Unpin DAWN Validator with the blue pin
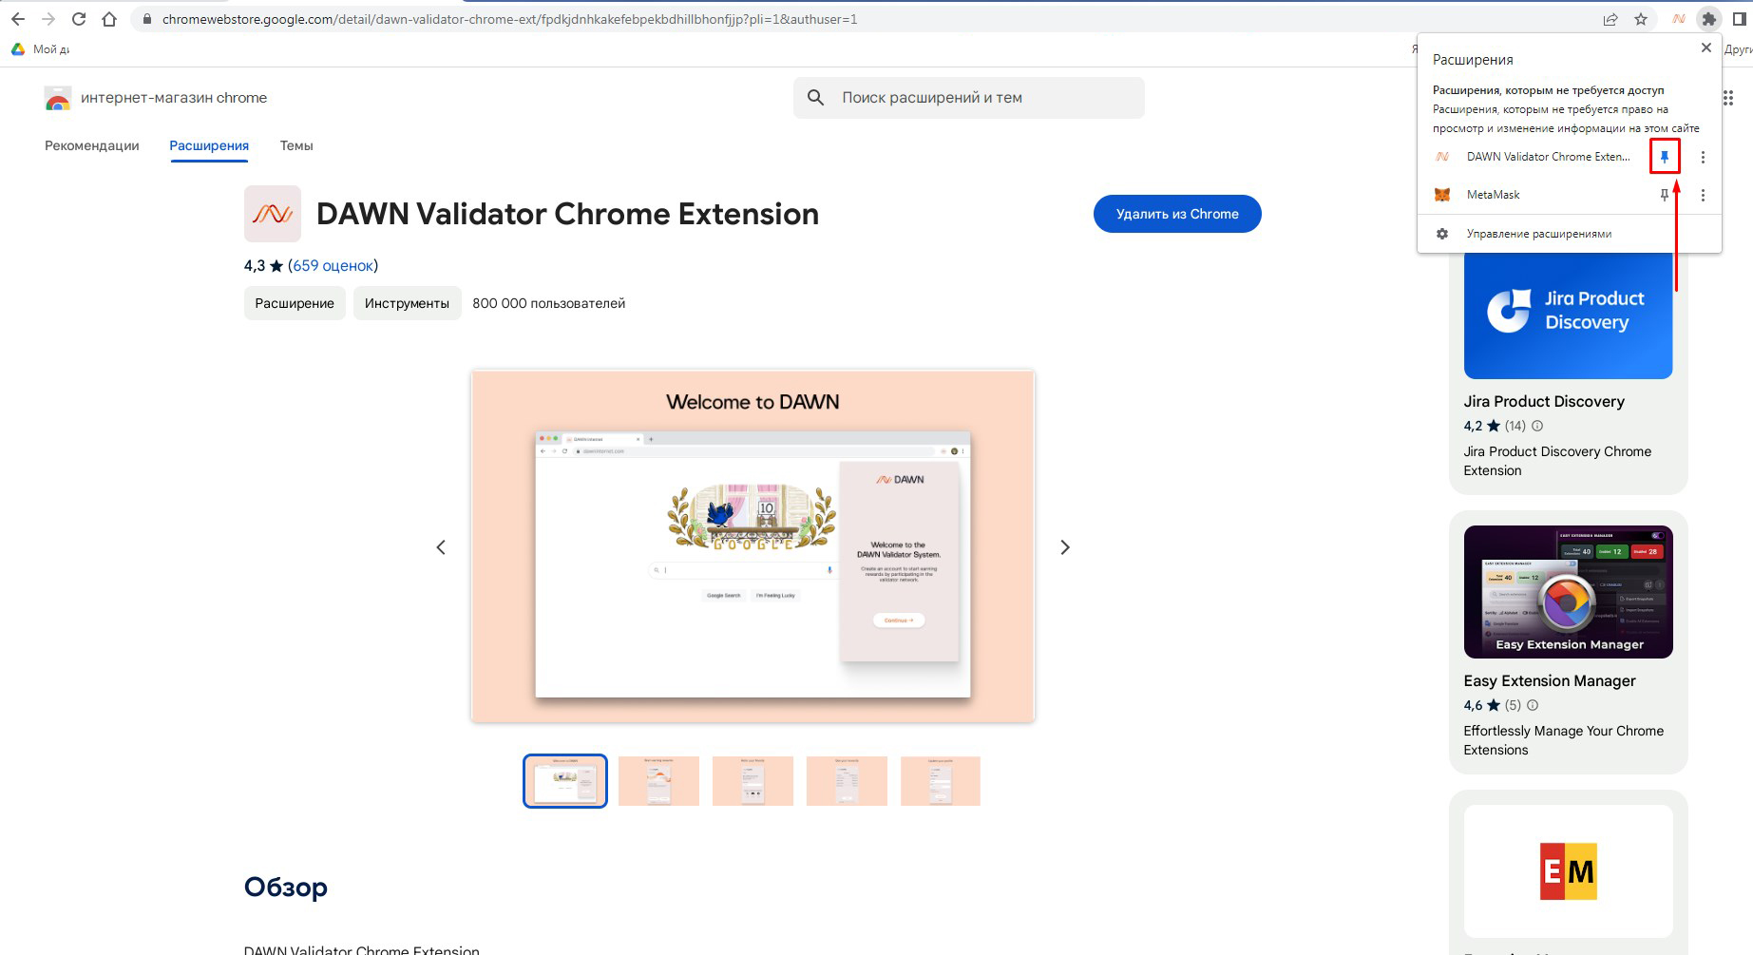Viewport: 1753px width, 955px height. pos(1665,157)
